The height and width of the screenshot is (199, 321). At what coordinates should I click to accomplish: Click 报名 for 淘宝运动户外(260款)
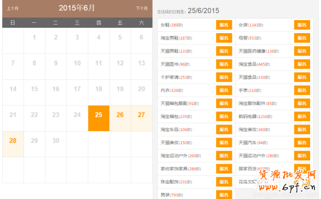(x=224, y=156)
